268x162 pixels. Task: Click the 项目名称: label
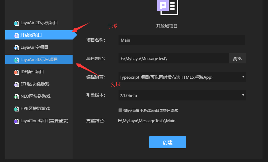(96, 40)
